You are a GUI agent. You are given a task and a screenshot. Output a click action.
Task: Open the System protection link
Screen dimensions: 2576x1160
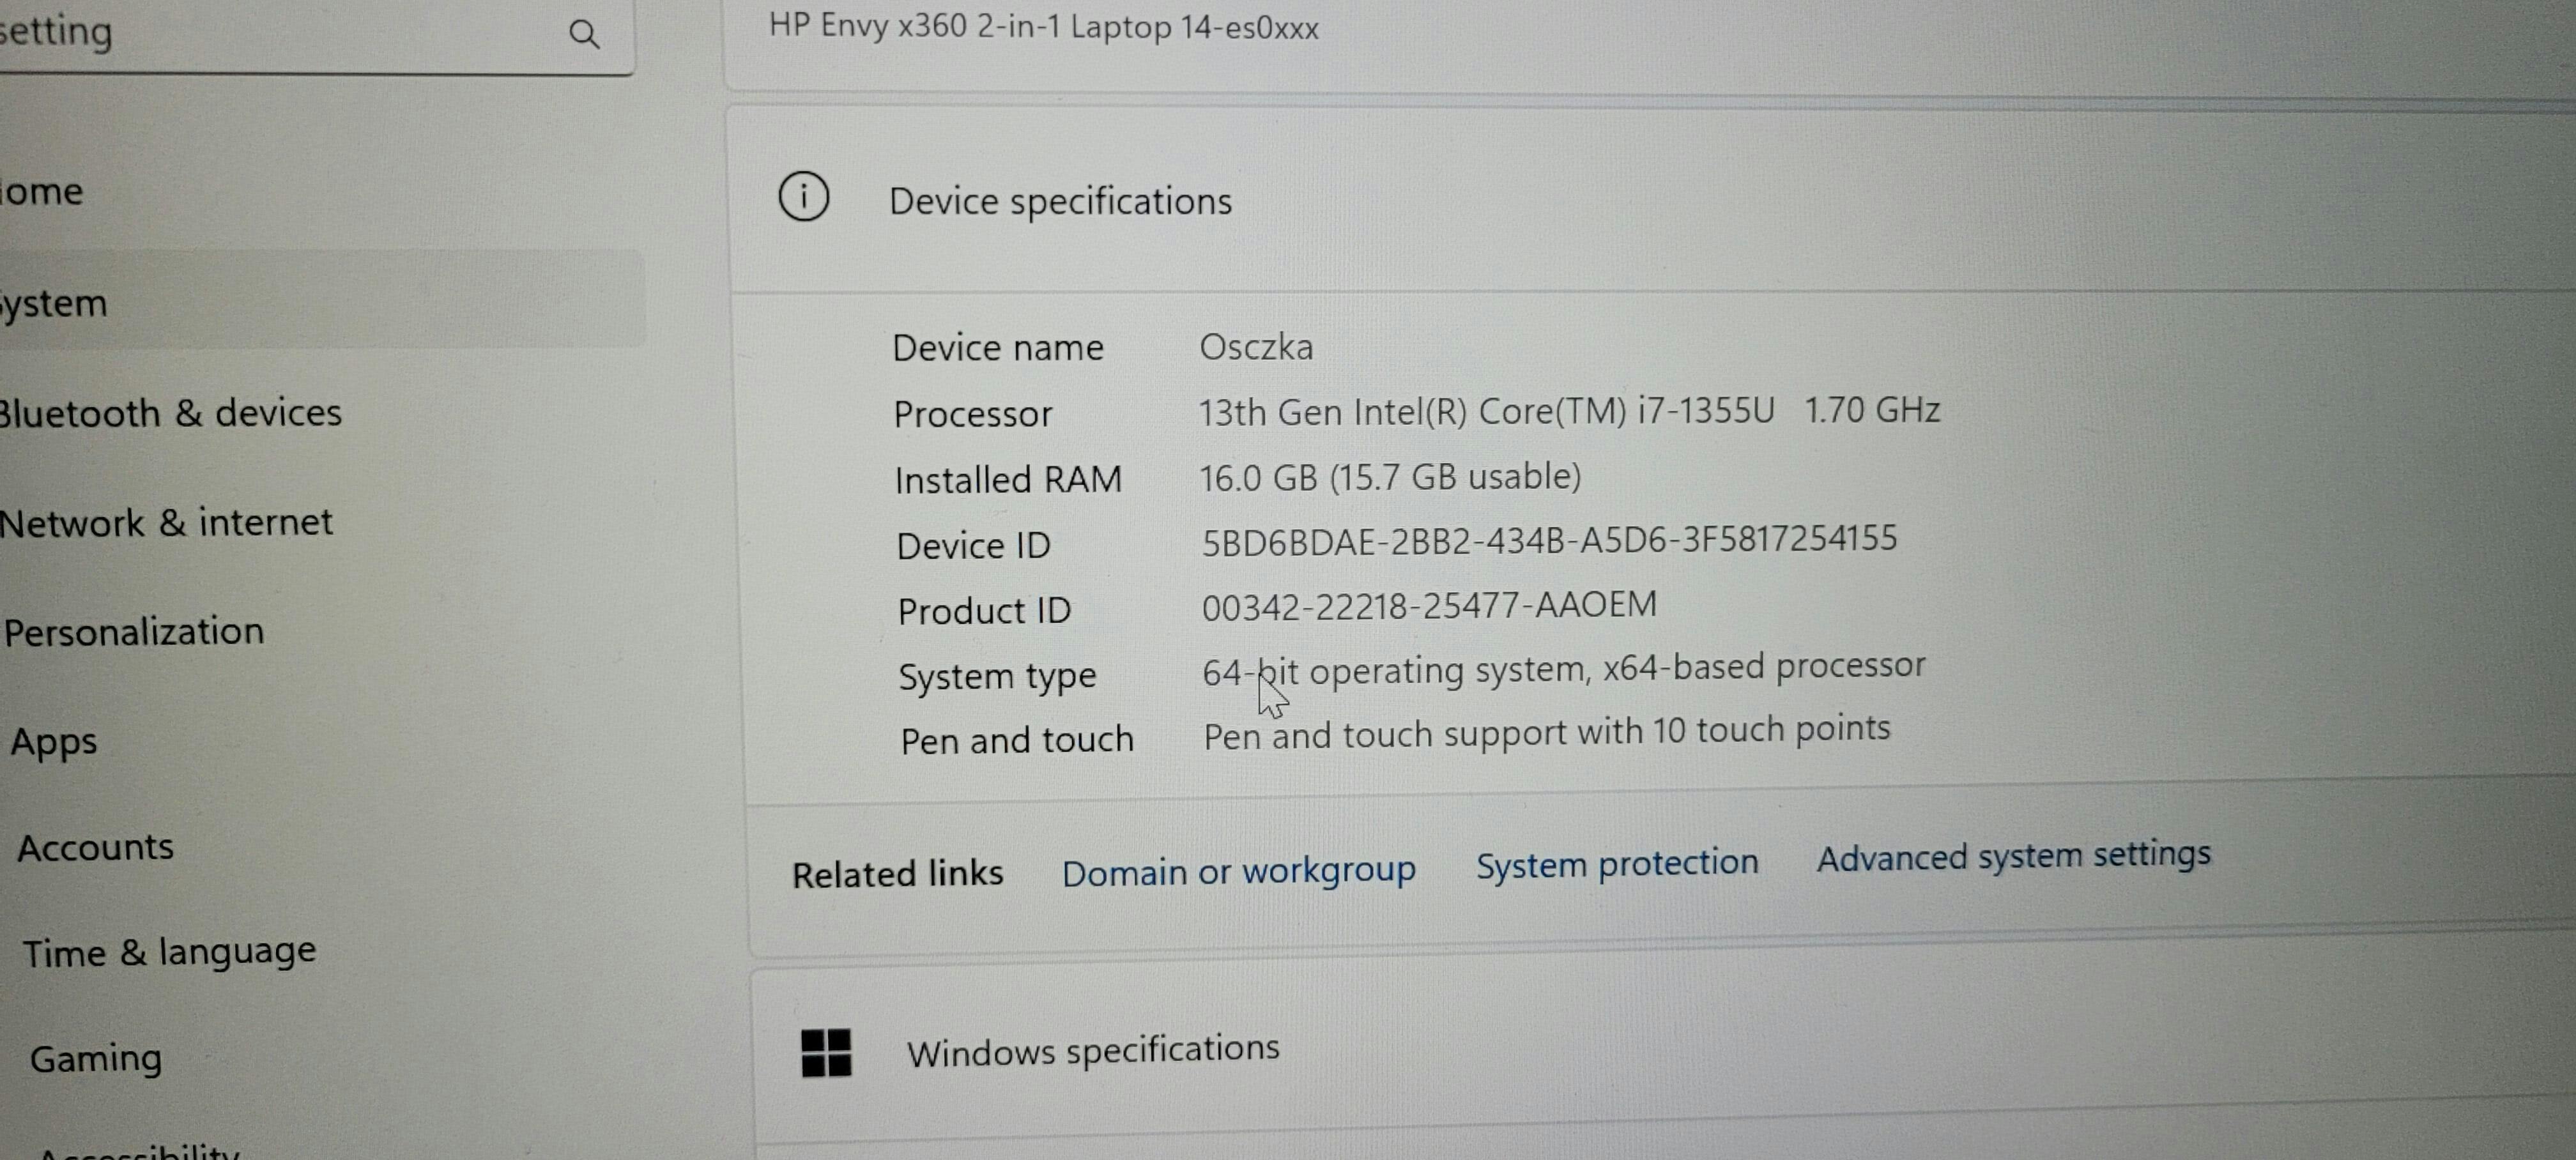pyautogui.click(x=1617, y=863)
